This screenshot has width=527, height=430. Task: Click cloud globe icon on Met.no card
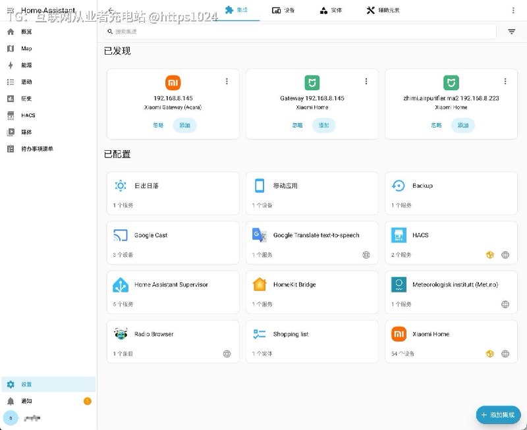coord(505,304)
